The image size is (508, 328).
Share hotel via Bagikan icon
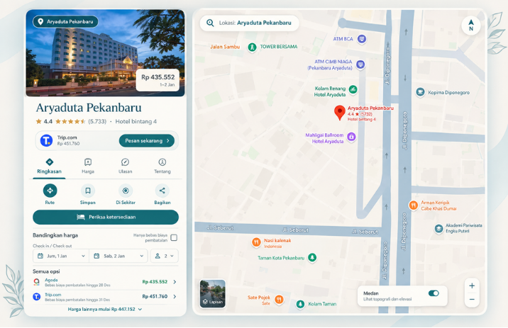162,191
